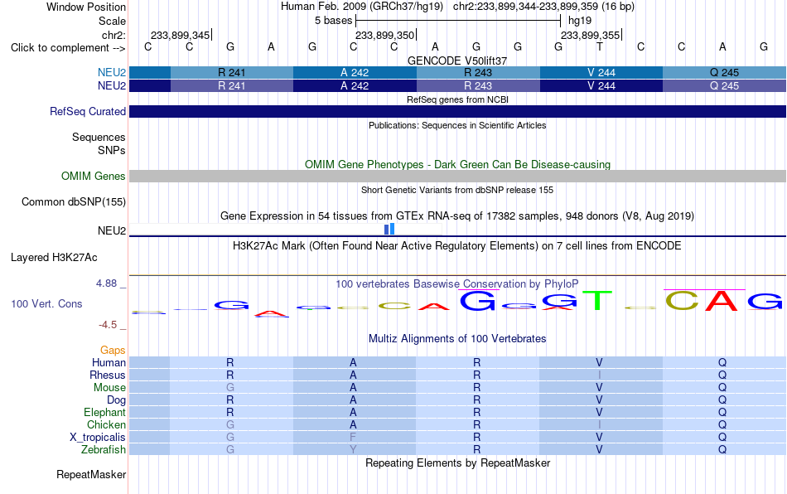Click the RepeatMasker track label
The height and width of the screenshot is (494, 787).
click(91, 474)
